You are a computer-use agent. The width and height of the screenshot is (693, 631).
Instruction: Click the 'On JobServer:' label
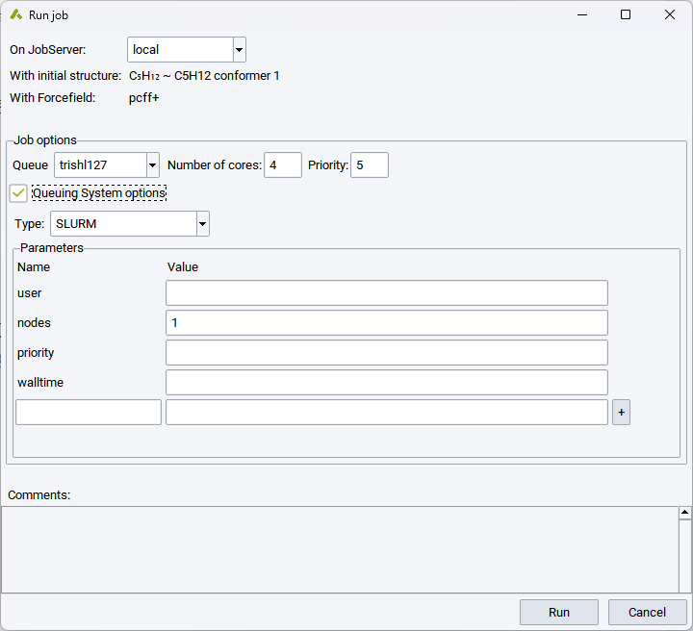point(48,49)
